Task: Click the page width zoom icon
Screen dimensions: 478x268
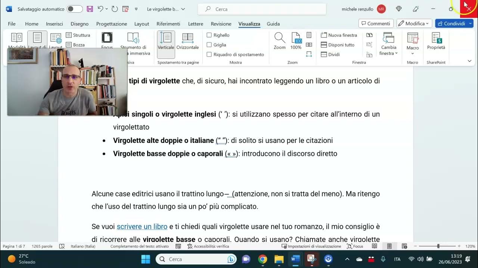Action: pos(309,54)
